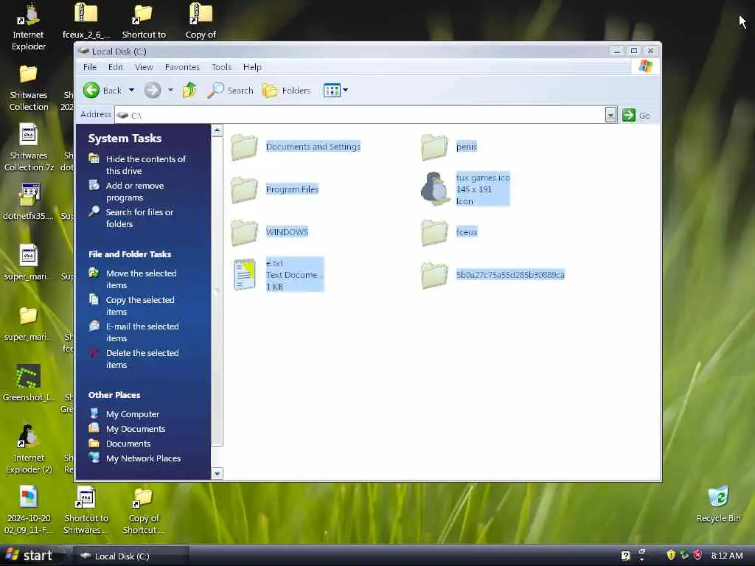Open the View menu

144,67
